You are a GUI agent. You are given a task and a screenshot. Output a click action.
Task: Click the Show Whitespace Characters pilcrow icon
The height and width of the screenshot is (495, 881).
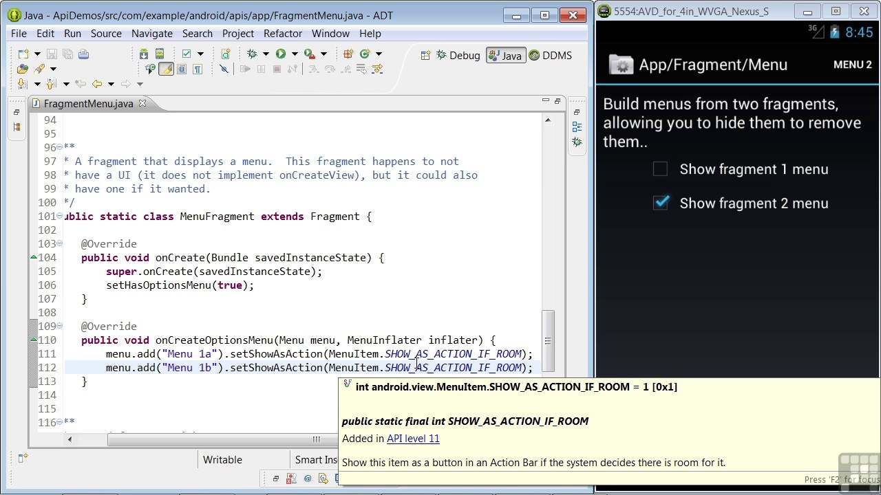coord(198,69)
